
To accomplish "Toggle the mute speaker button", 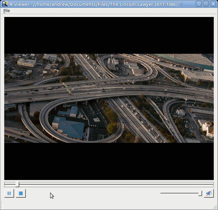I will click(209, 193).
